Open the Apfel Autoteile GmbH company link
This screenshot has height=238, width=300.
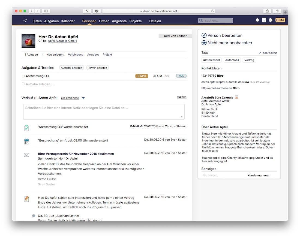pos(62,41)
